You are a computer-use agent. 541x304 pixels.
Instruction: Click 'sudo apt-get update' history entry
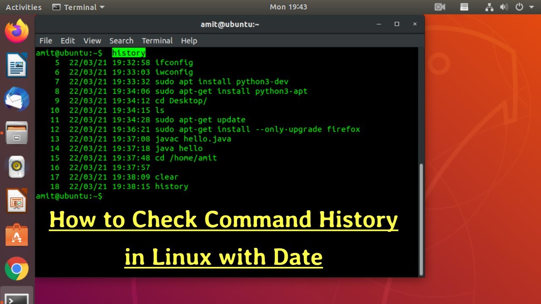(200, 120)
